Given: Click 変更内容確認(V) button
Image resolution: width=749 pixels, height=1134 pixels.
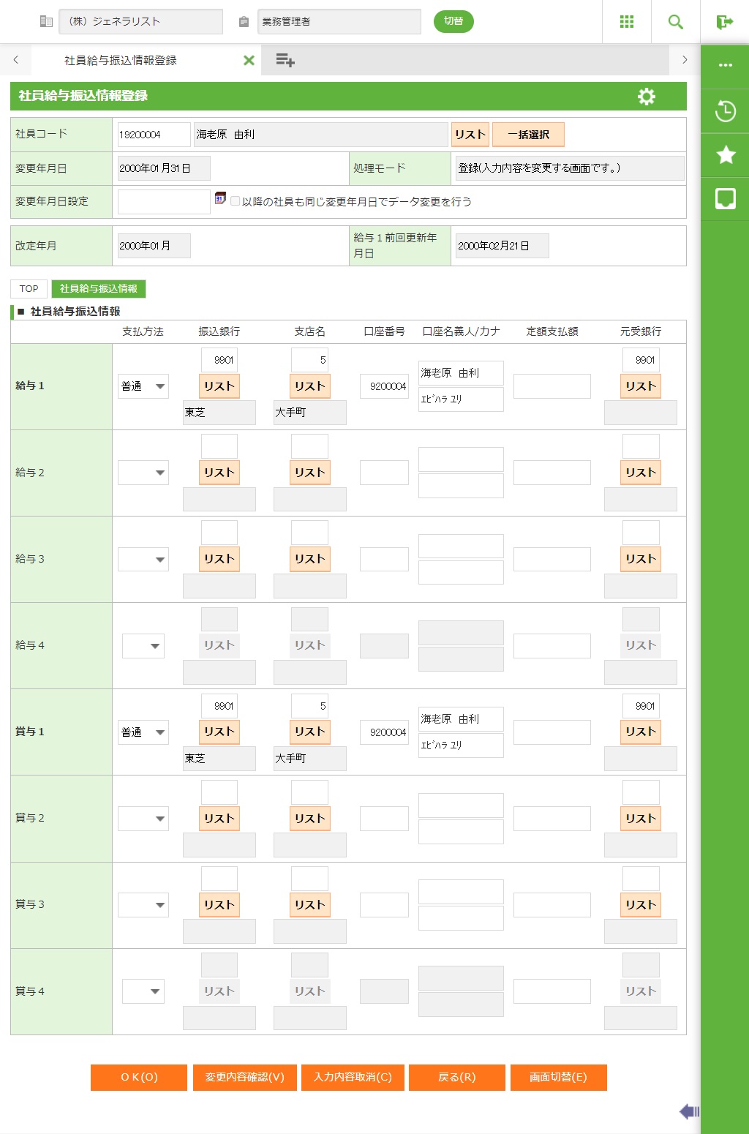Looking at the screenshot, I should pos(244,1077).
